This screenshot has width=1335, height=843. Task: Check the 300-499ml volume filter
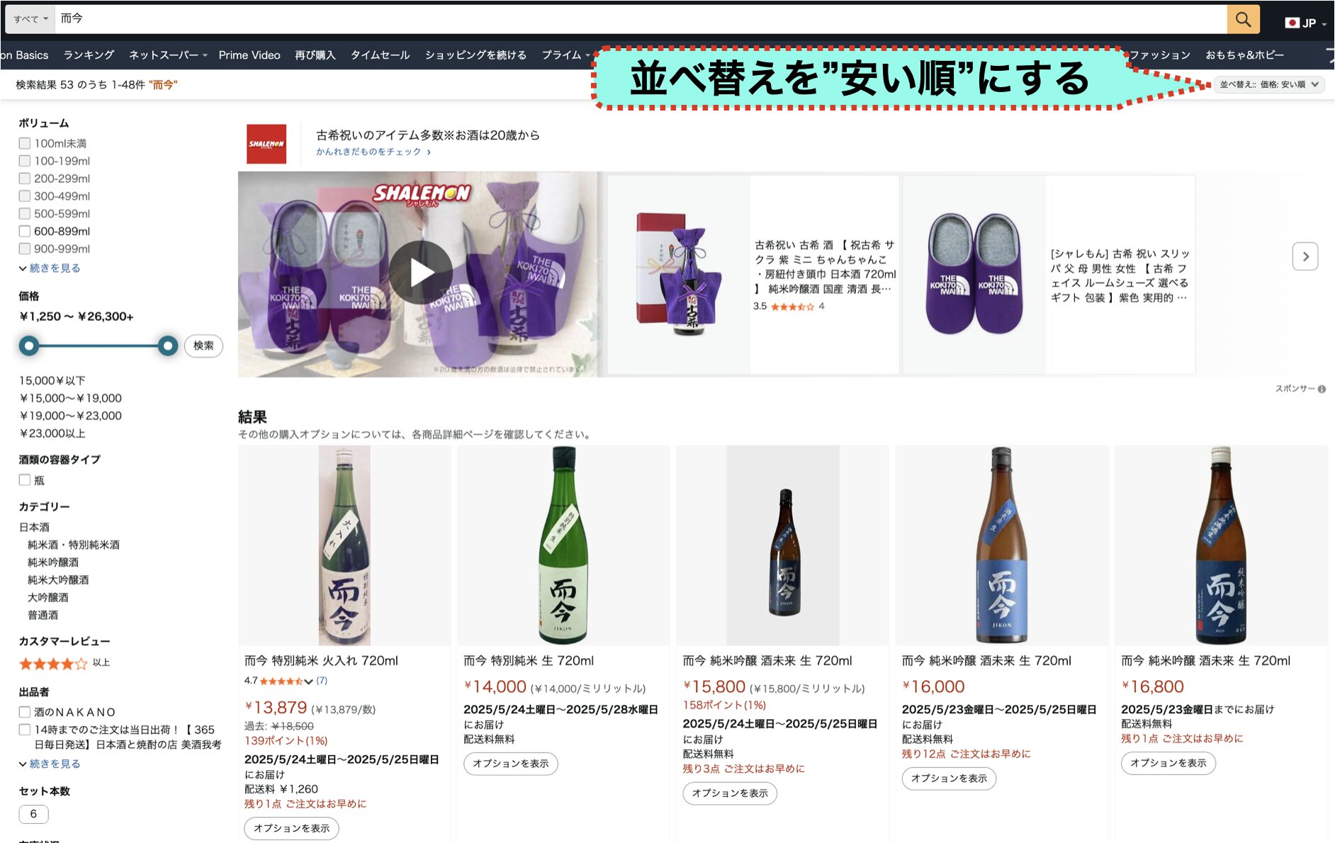click(x=25, y=196)
